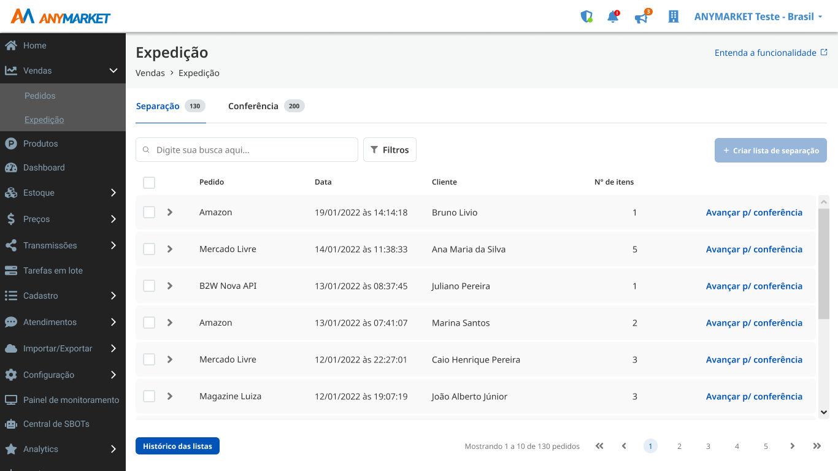Open the security shield icon
Image resolution: width=838 pixels, height=471 pixels.
click(586, 17)
